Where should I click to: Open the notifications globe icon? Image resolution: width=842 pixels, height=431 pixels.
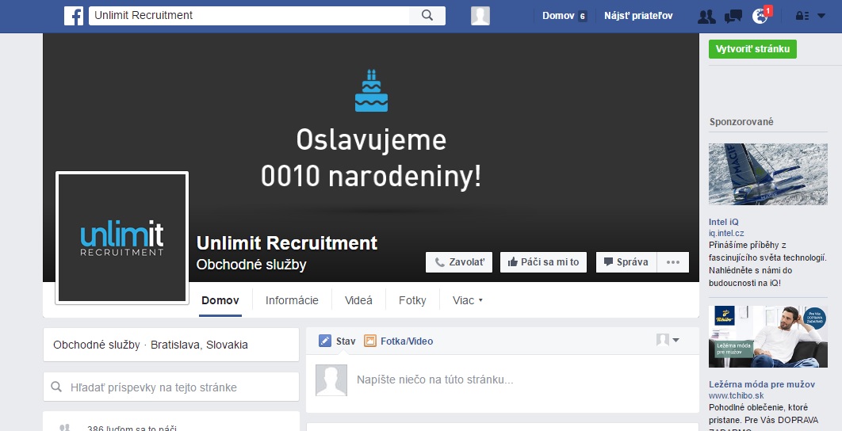(x=760, y=16)
